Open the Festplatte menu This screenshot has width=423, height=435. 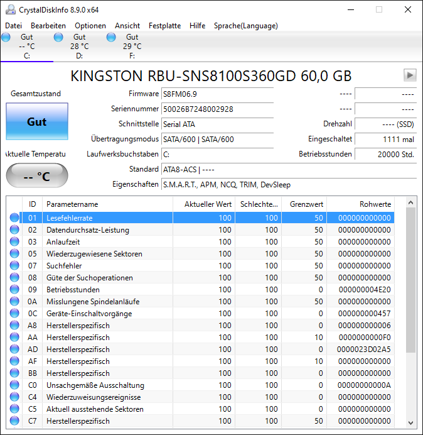click(x=164, y=26)
